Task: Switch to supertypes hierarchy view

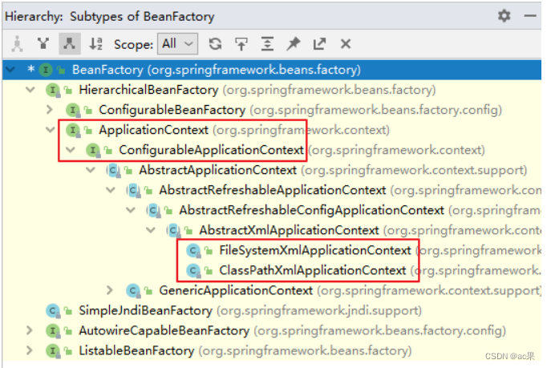Action: [43, 44]
